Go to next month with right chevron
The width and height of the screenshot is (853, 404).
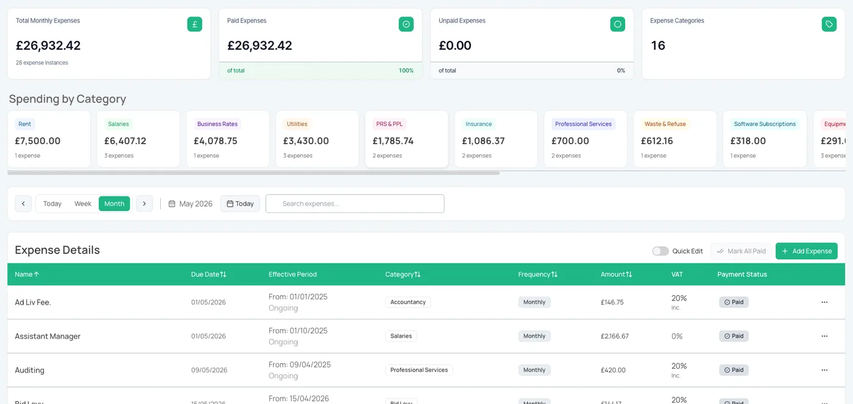point(144,204)
